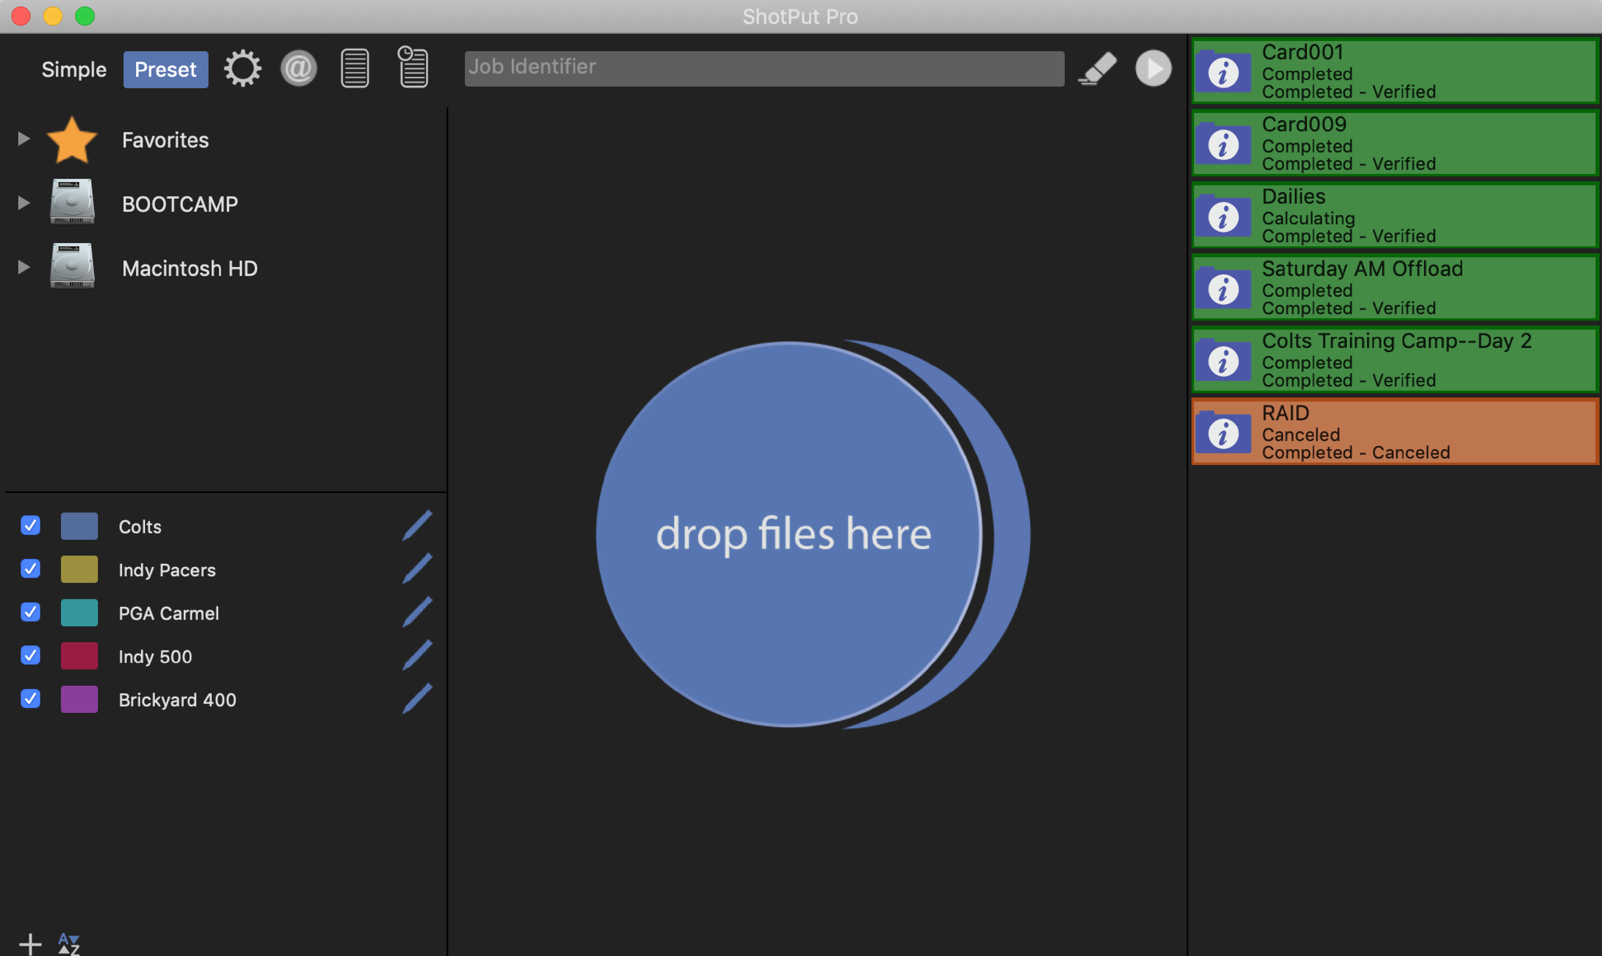This screenshot has height=956, width=1602.
Task: Edit Colts preset with pencil icon
Action: 417,526
